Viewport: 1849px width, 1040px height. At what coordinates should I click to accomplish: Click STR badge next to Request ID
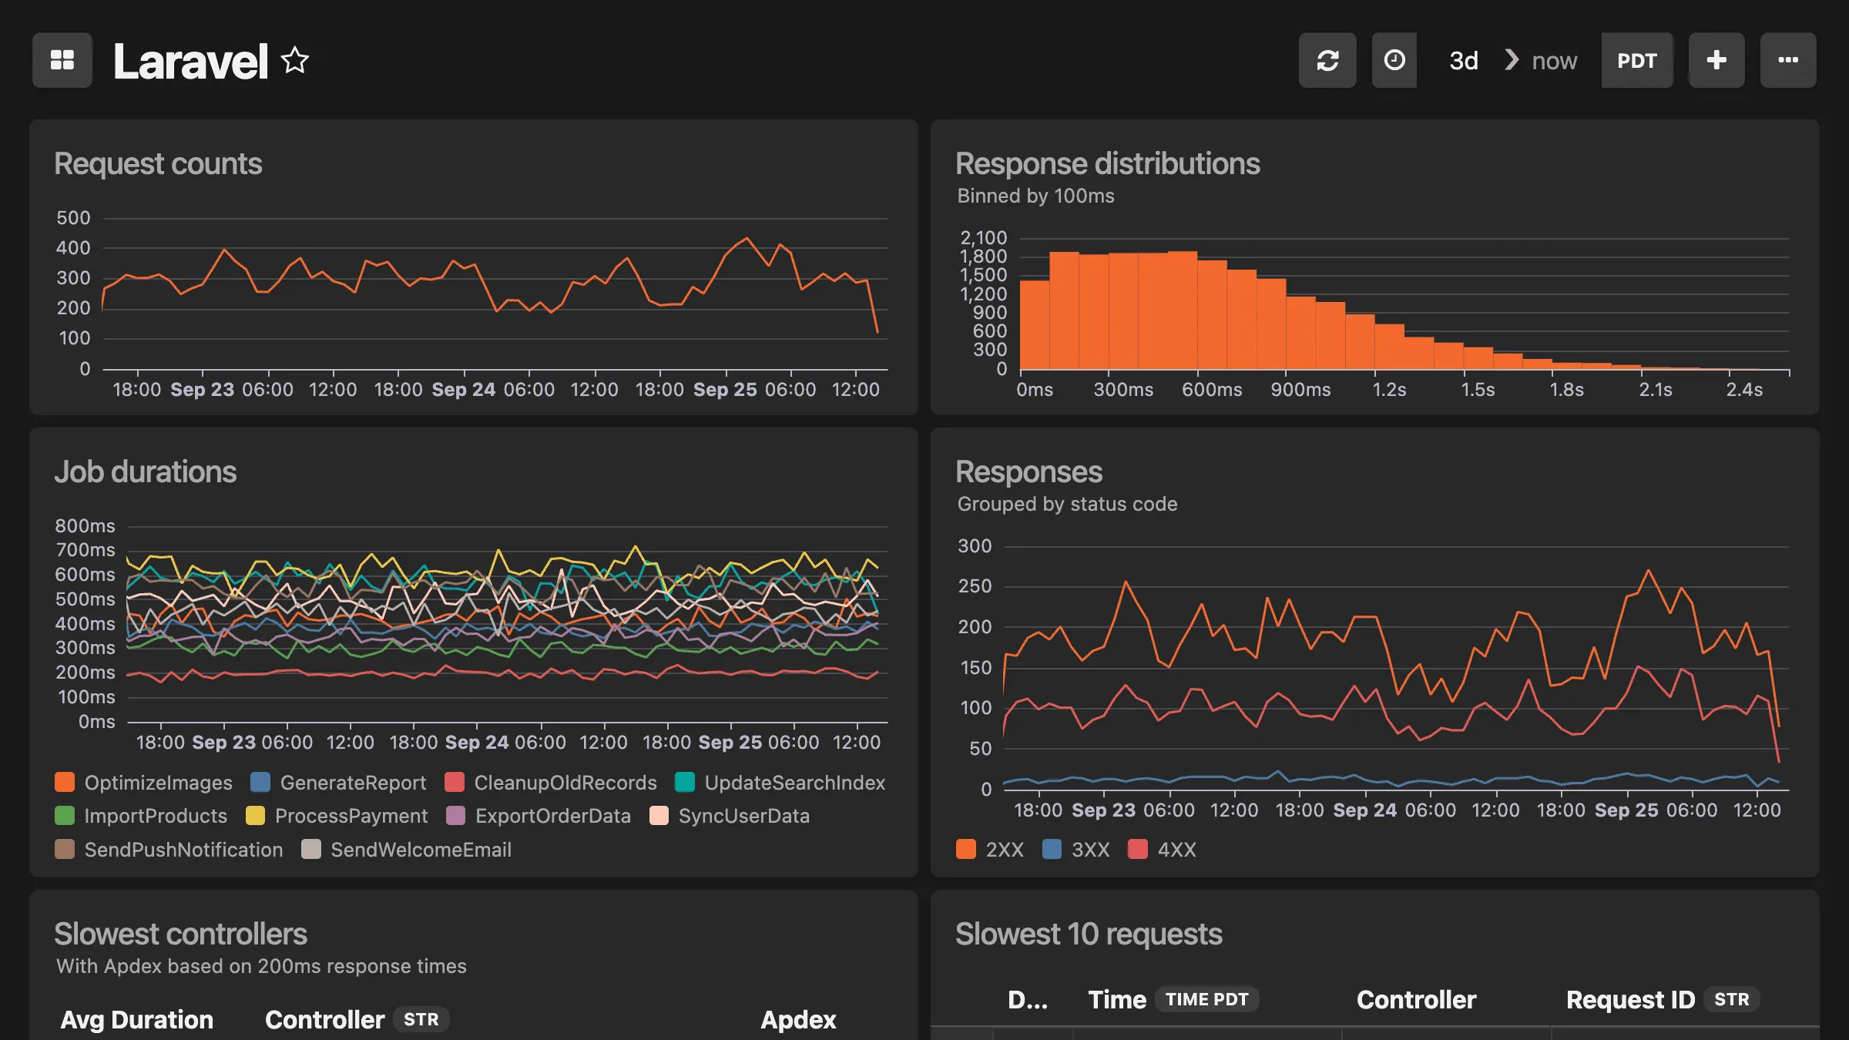[1731, 1000]
